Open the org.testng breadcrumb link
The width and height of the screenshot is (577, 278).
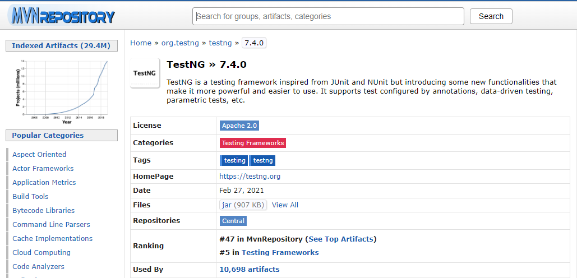[180, 43]
